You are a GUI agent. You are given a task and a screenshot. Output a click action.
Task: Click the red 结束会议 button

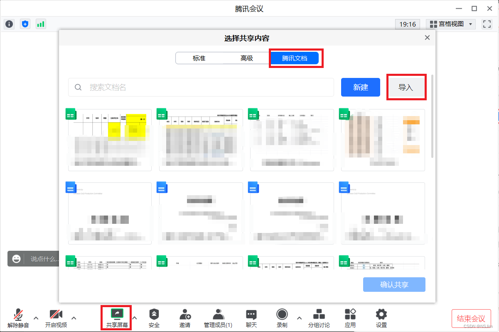[x=471, y=319]
